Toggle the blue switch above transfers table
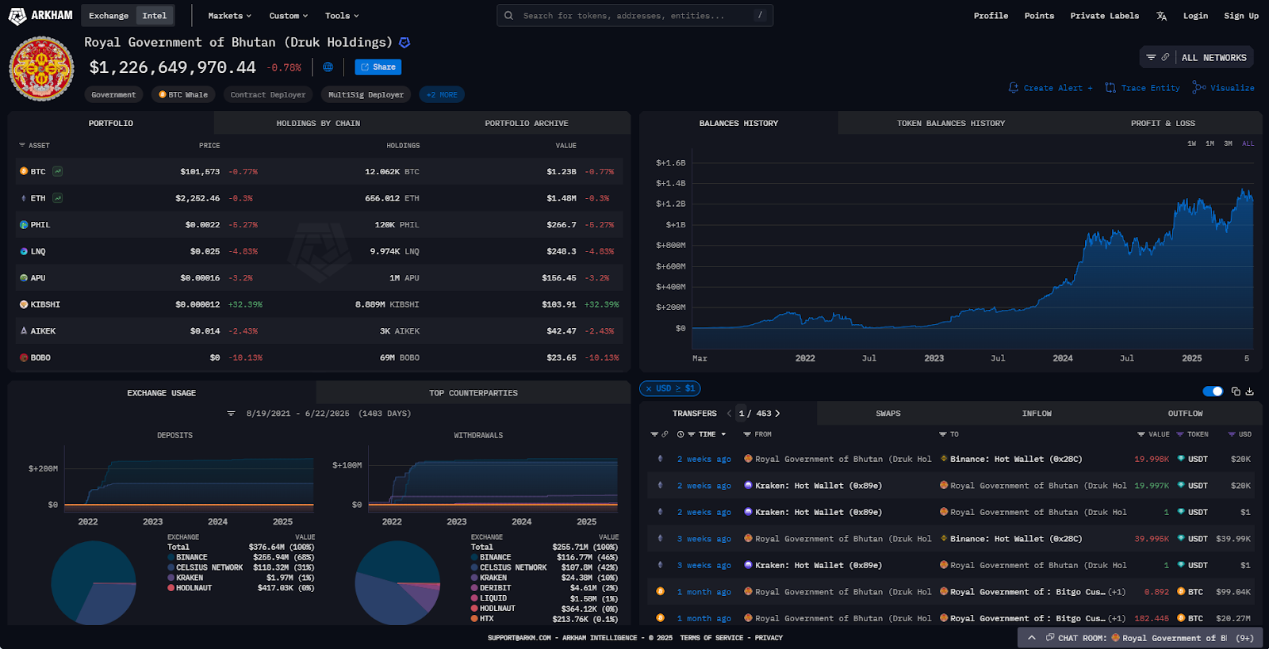Viewport: 1269px width, 649px height. coord(1213,391)
